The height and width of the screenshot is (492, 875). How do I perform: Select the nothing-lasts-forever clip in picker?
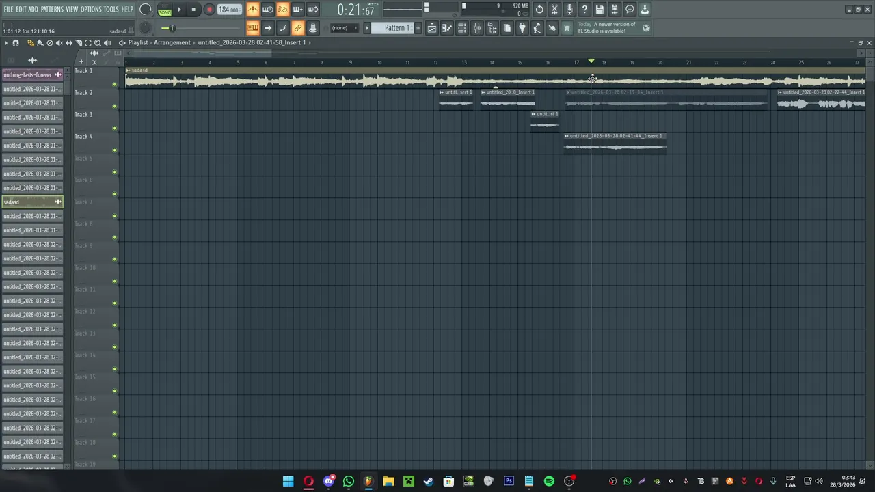click(x=32, y=74)
